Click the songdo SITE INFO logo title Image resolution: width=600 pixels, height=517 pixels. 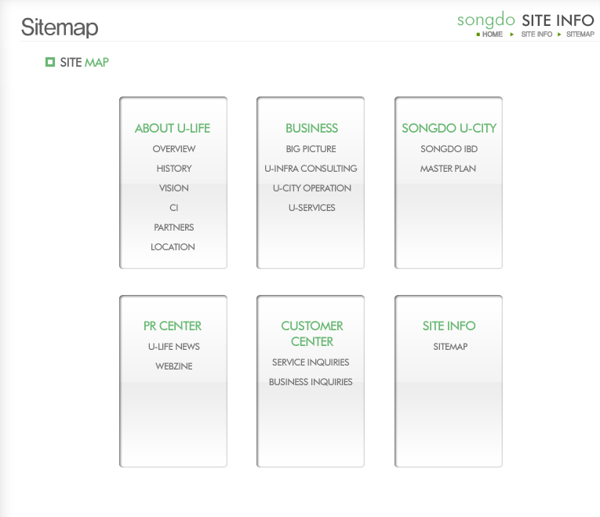525,20
